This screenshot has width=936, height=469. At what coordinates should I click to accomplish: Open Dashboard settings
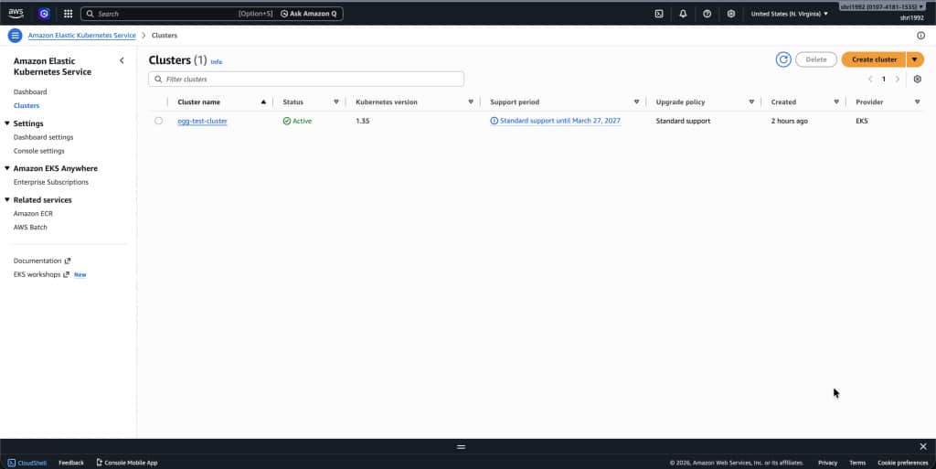tap(44, 137)
